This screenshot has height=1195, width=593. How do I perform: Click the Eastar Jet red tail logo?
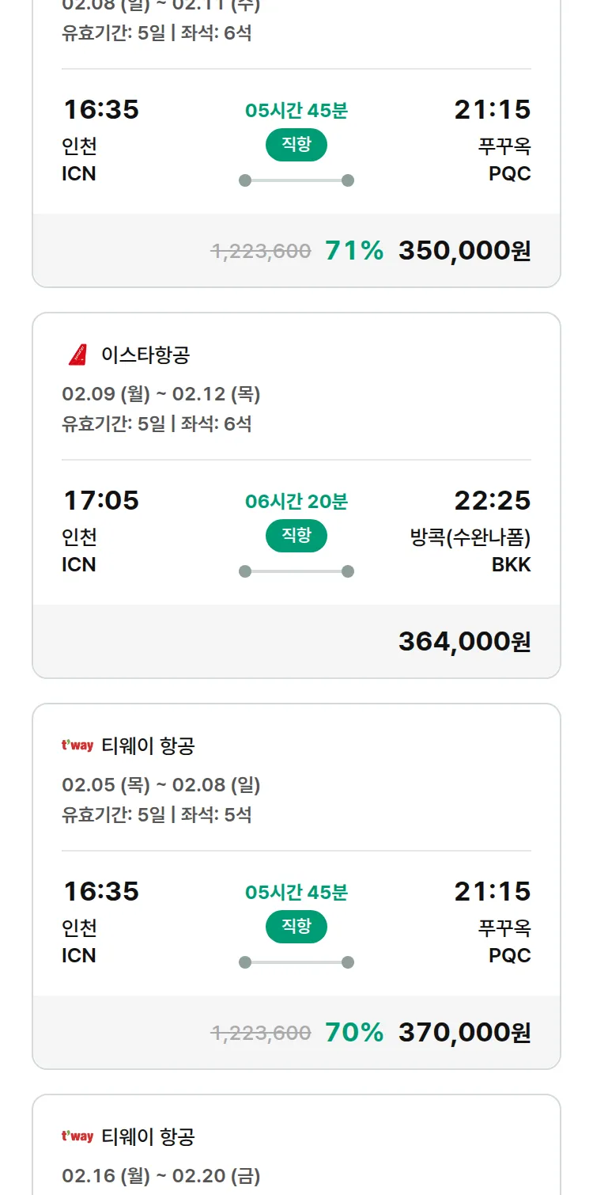pos(77,355)
